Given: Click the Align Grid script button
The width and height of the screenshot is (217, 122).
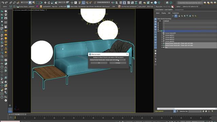Looking at the screenshot, I should coord(55,6).
